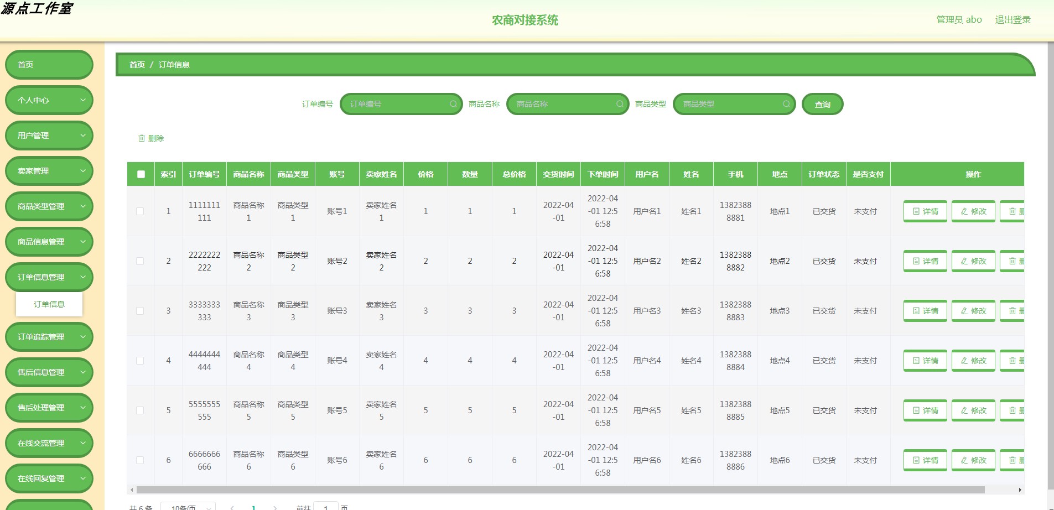Viewport: 1054px width, 510px height.
Task: Click the 查询 search button
Action: tap(823, 104)
